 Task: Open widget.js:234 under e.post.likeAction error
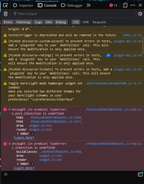[x=40, y=129]
